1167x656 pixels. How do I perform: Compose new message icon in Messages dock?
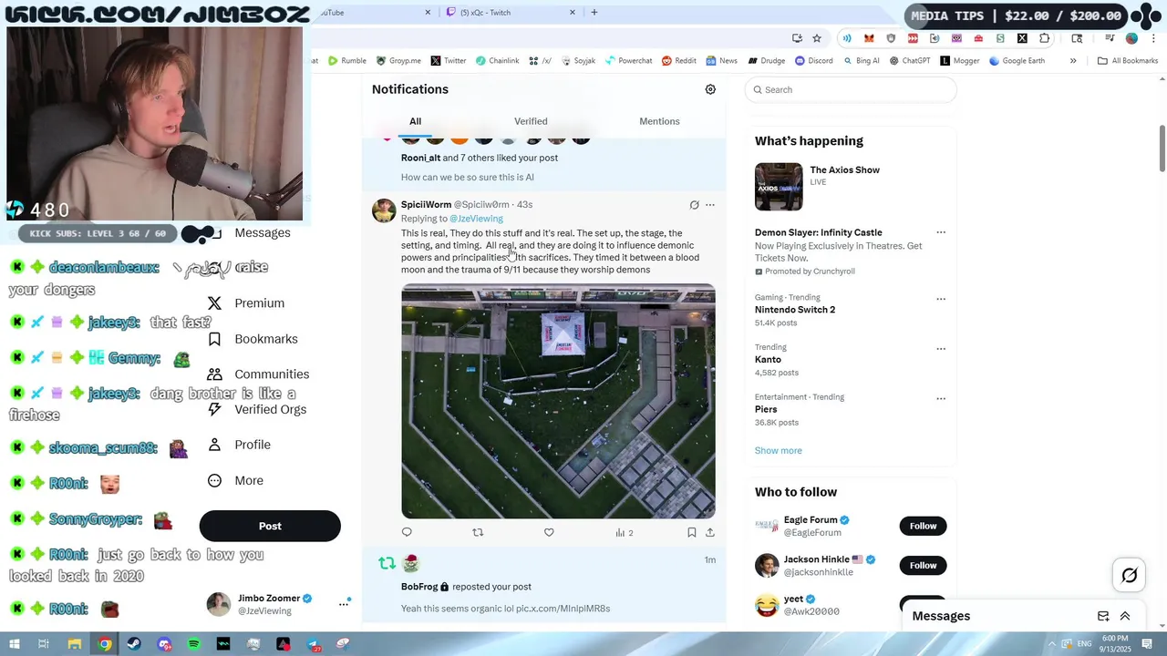point(1103,616)
